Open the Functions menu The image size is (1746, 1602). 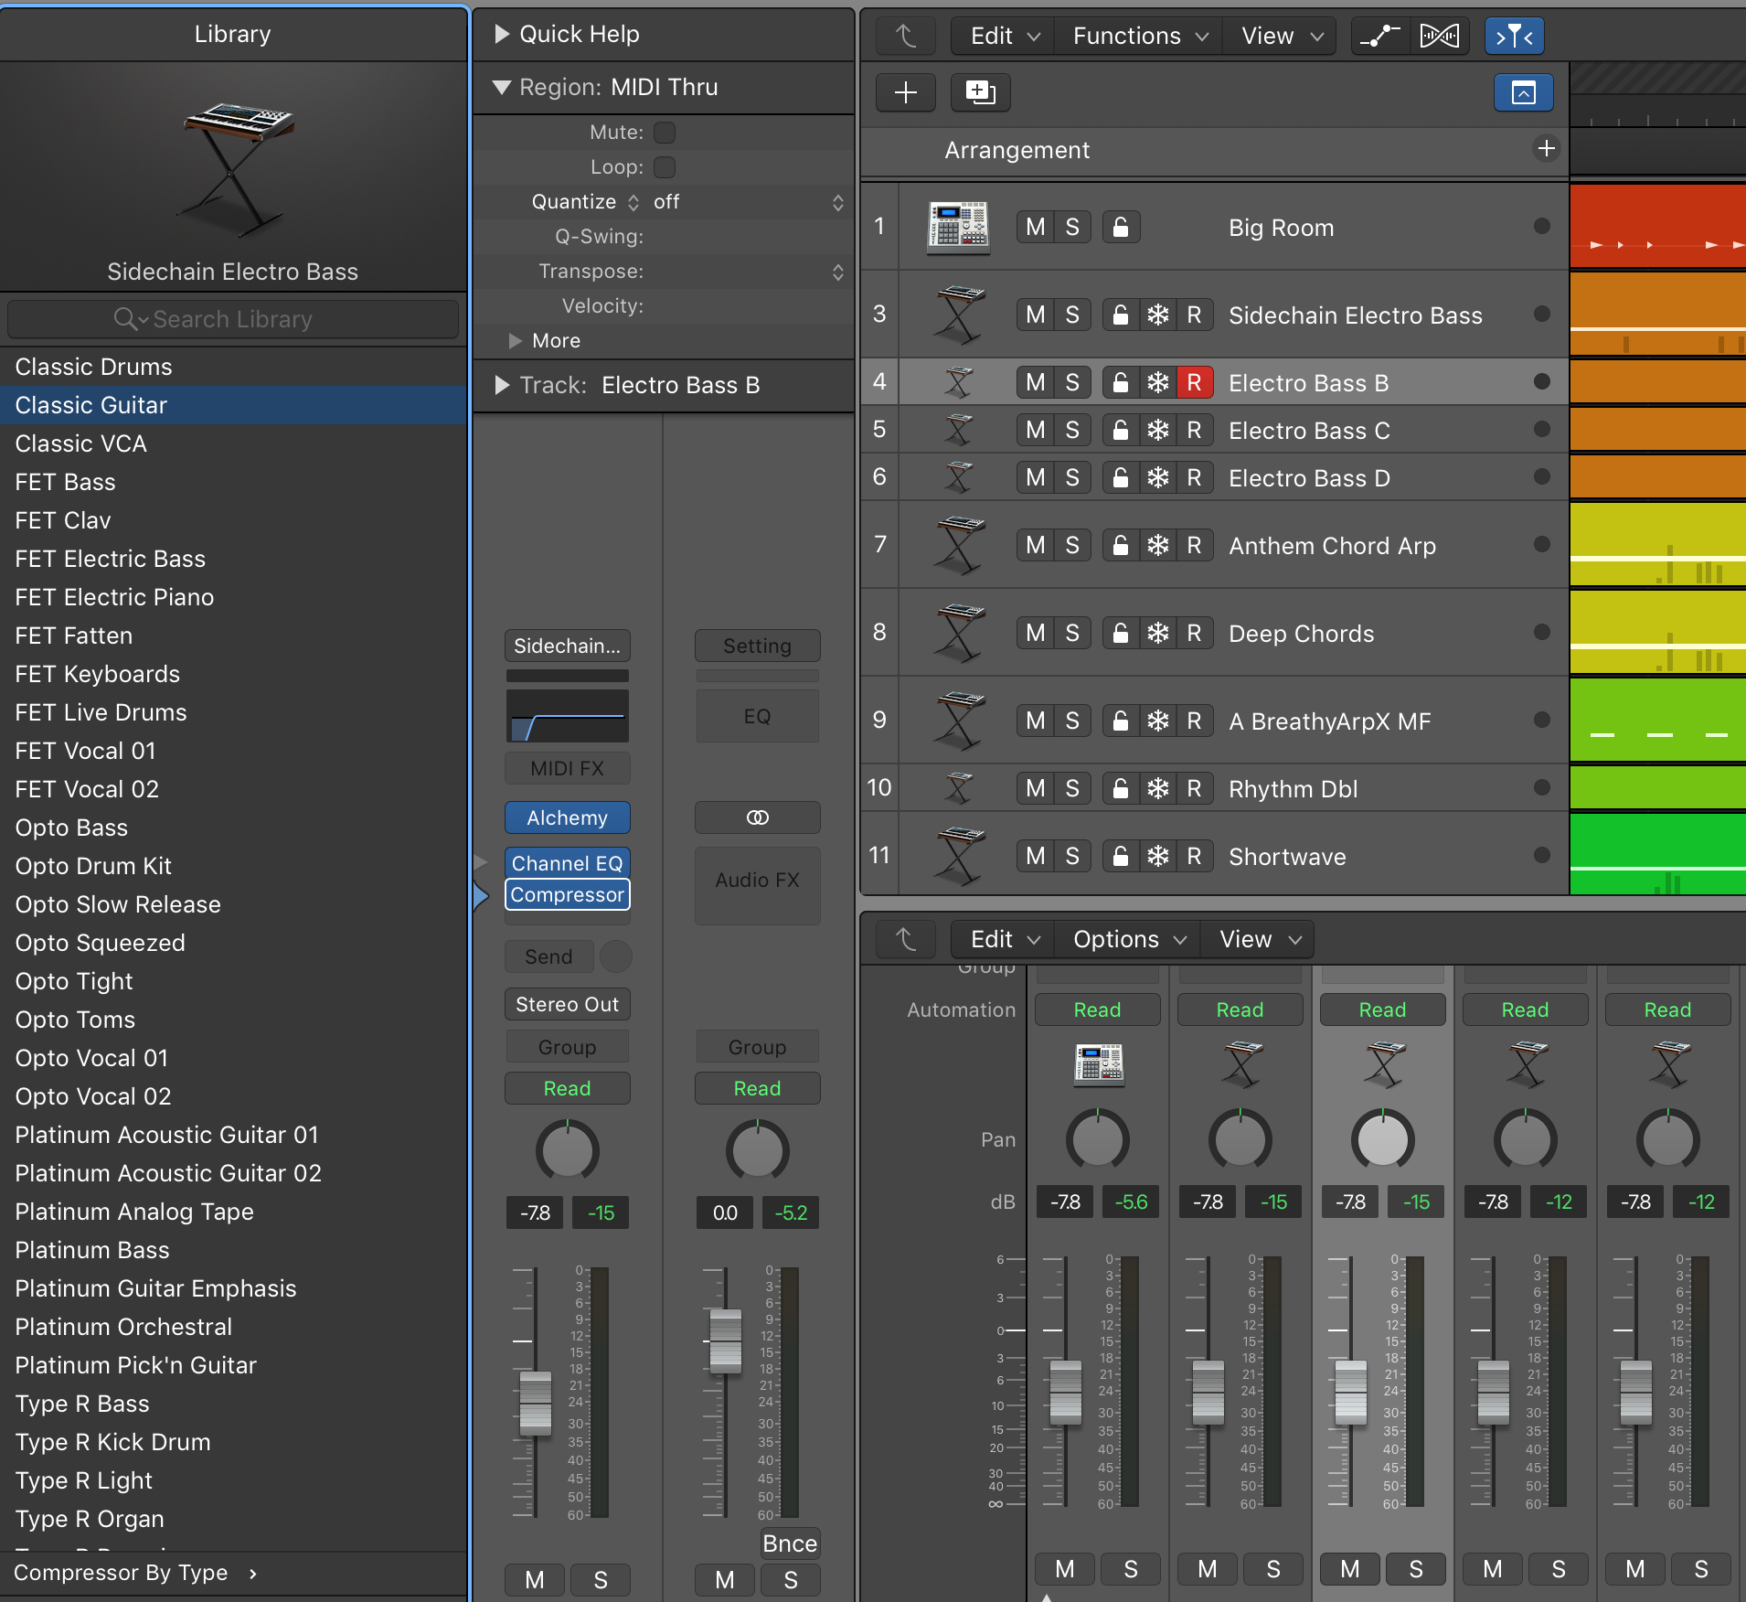pos(1136,36)
